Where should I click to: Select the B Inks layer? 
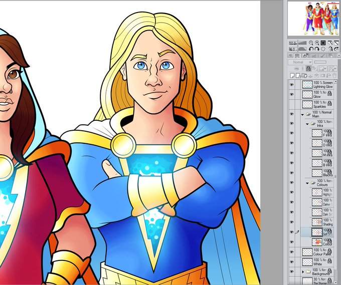[x=322, y=163]
